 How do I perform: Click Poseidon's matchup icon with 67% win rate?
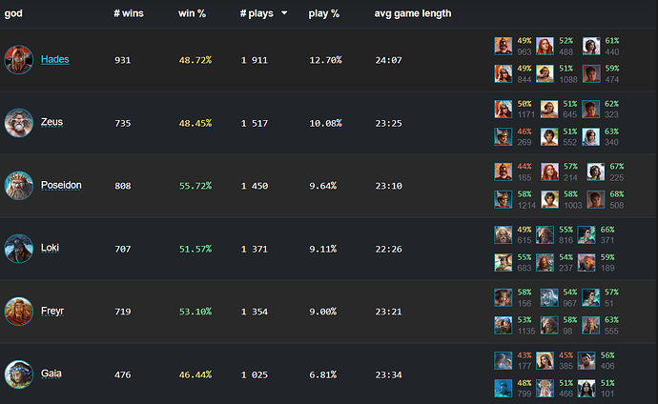(x=595, y=172)
